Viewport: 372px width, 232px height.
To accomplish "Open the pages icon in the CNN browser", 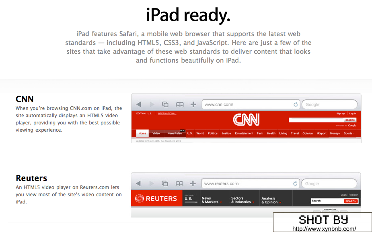I will tap(165, 104).
